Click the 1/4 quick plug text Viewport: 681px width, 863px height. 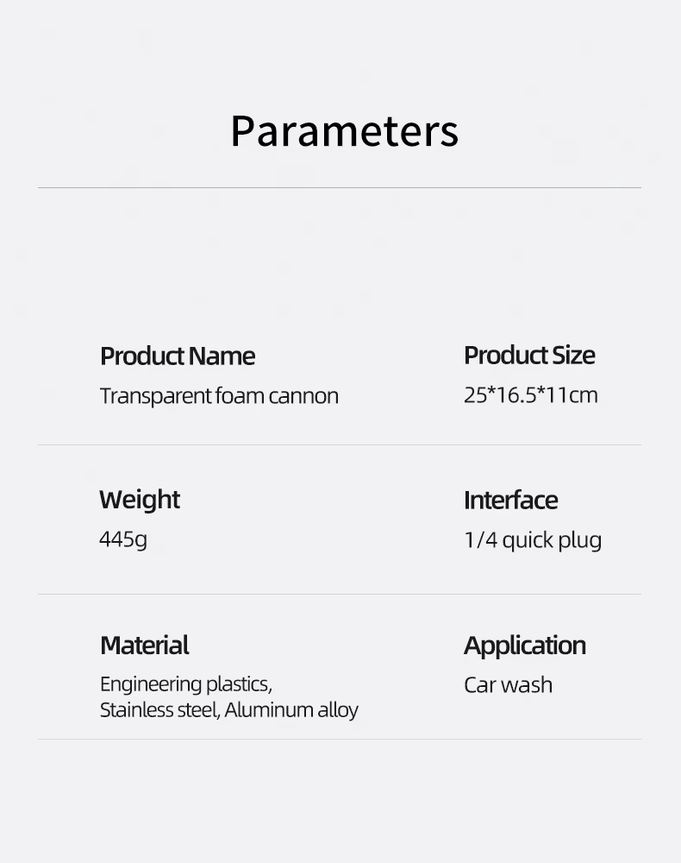(x=533, y=540)
